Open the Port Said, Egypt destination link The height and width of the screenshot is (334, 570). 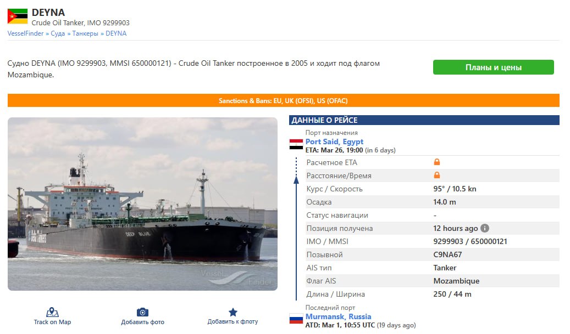coord(334,141)
